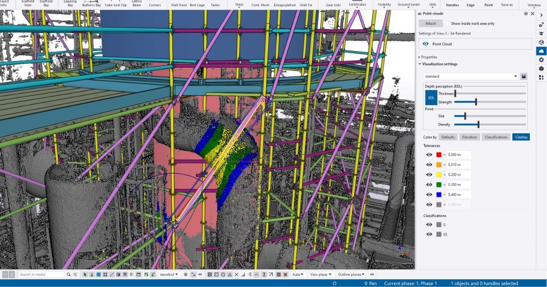The height and width of the screenshot is (287, 547).
Task: Open the Tanks tool
Action: point(215,5)
